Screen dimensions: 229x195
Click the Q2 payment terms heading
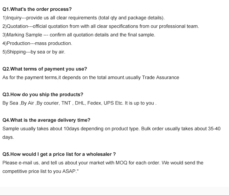pyautogui.click(x=45, y=69)
